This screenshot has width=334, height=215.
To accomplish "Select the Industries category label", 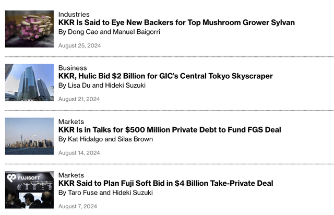I will pyautogui.click(x=74, y=14).
